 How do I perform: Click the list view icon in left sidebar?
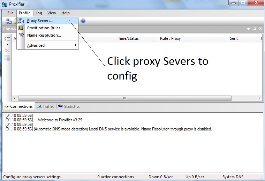pos(7,39)
